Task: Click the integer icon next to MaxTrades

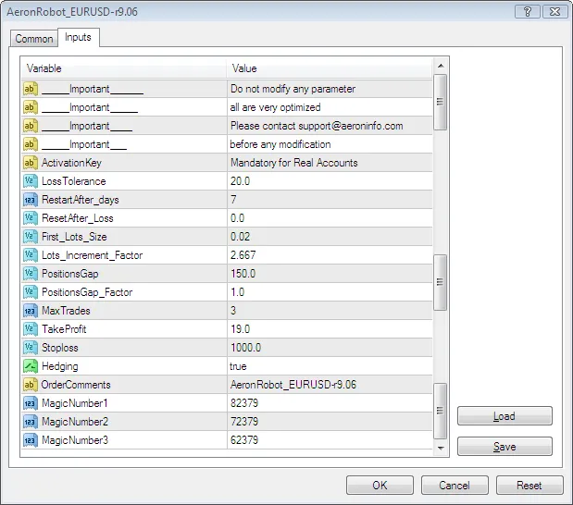Action: click(x=31, y=311)
